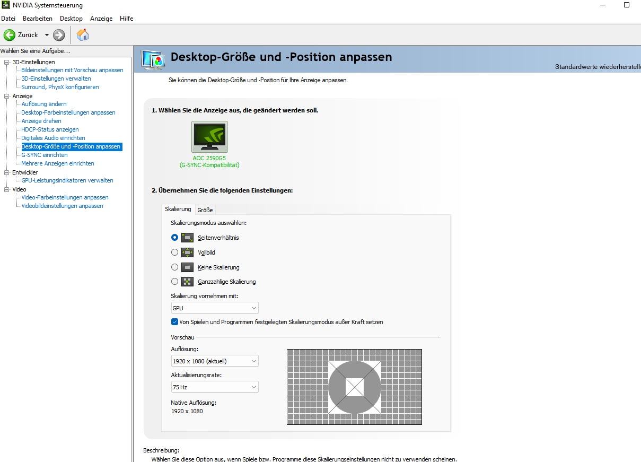Image resolution: width=641 pixels, height=462 pixels.
Task: Open 3D-Einstellungen verwalten
Action: [56, 79]
